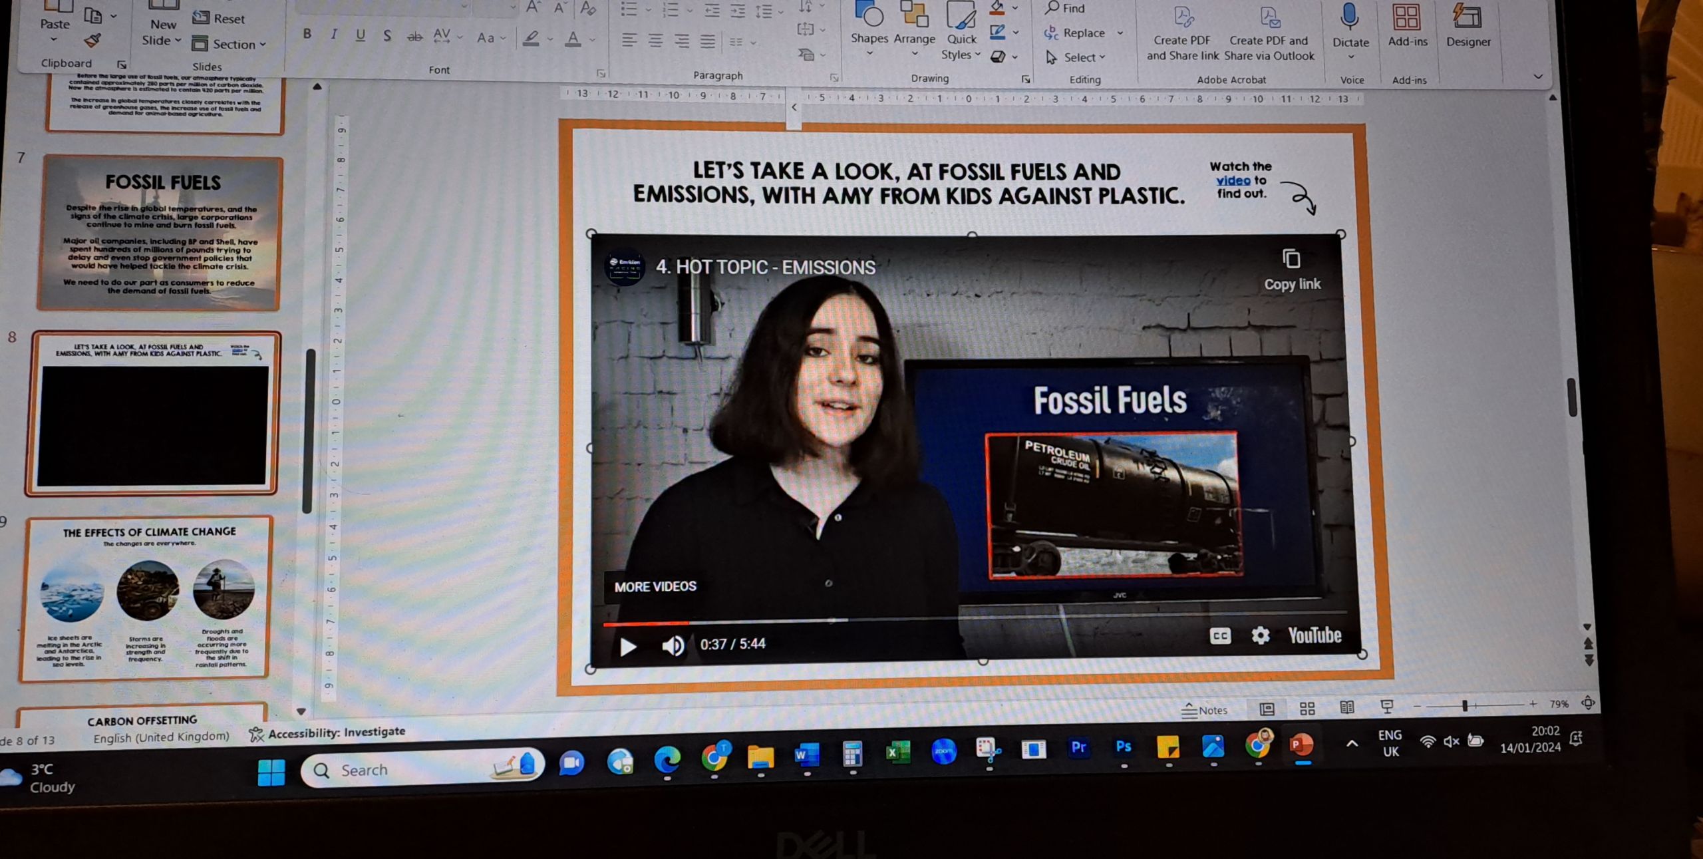
Task: Open the Clipboard dialog launcher
Action: point(122,65)
